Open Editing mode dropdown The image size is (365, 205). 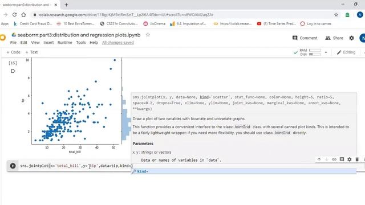(346, 52)
